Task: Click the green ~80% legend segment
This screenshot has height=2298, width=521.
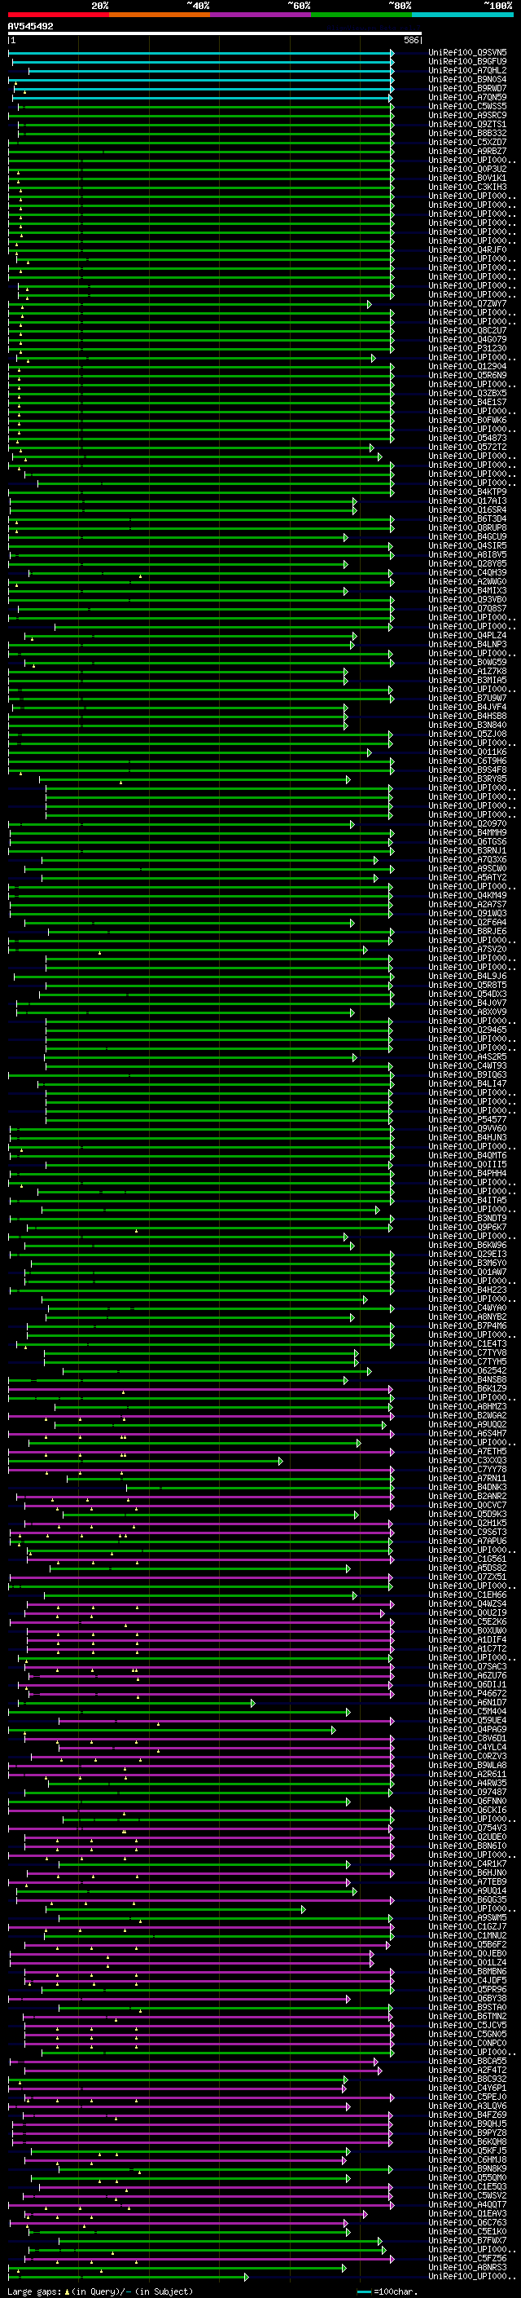Action: pos(361,15)
